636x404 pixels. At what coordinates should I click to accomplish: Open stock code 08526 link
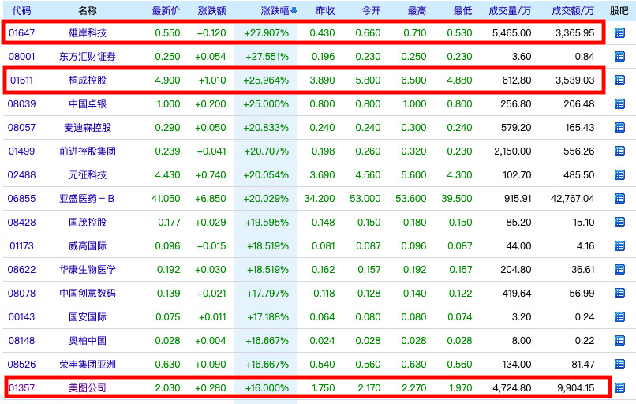pos(21,364)
